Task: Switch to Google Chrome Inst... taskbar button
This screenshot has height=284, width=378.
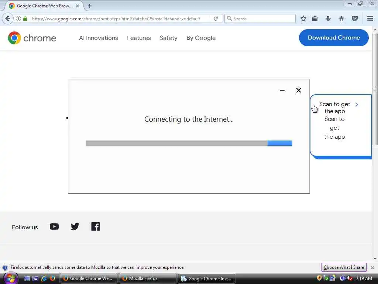Action: [207, 278]
